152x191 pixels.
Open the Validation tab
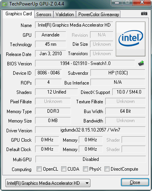65,14
